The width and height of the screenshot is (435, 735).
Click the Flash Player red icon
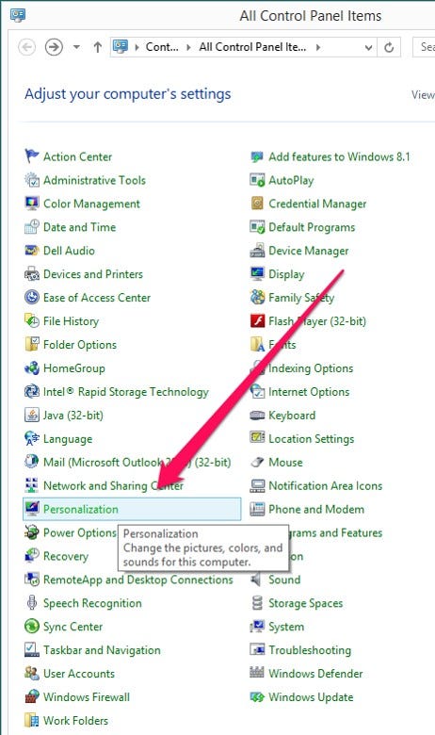(x=257, y=321)
